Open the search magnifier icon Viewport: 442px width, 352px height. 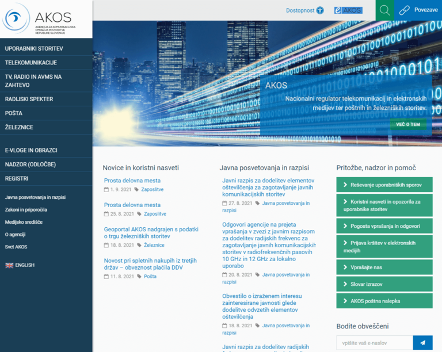coord(385,10)
